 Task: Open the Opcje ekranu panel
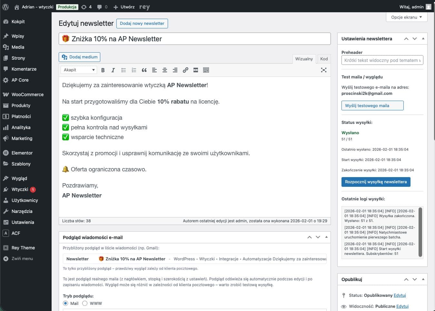[x=406, y=17]
